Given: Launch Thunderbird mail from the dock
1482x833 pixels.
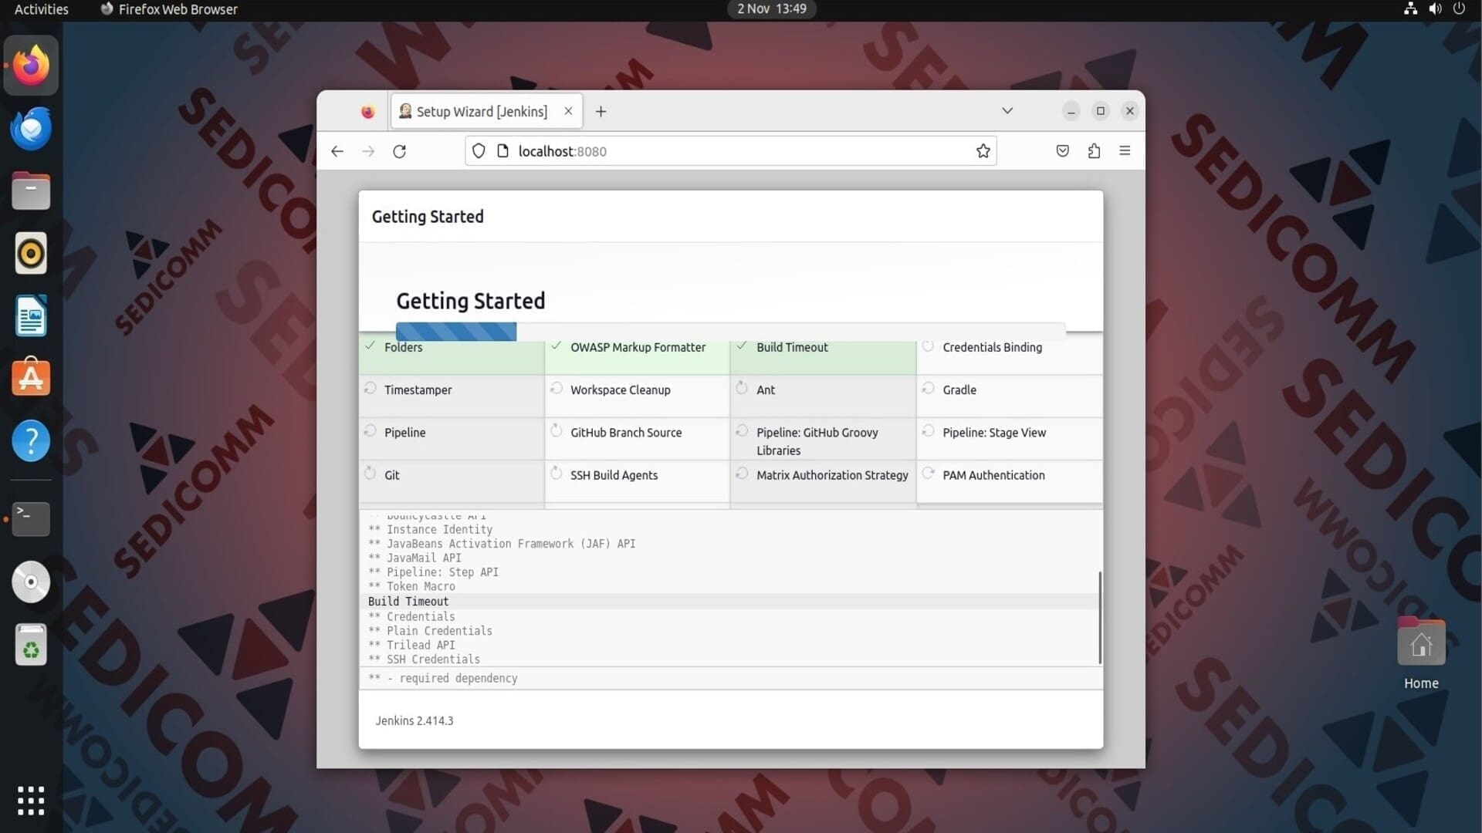Looking at the screenshot, I should pos(31,128).
